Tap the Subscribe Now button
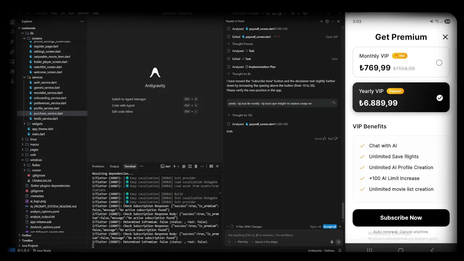Image resolution: width=464 pixels, height=261 pixels. [x=401, y=218]
